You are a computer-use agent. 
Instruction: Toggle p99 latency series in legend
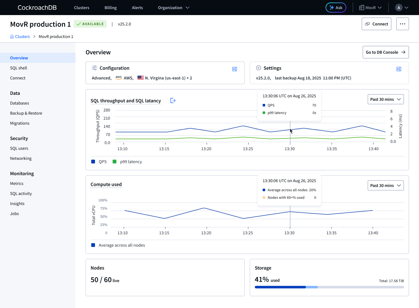coord(127,162)
